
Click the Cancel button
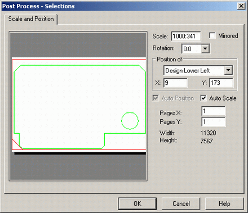pyautogui.click(x=181, y=203)
